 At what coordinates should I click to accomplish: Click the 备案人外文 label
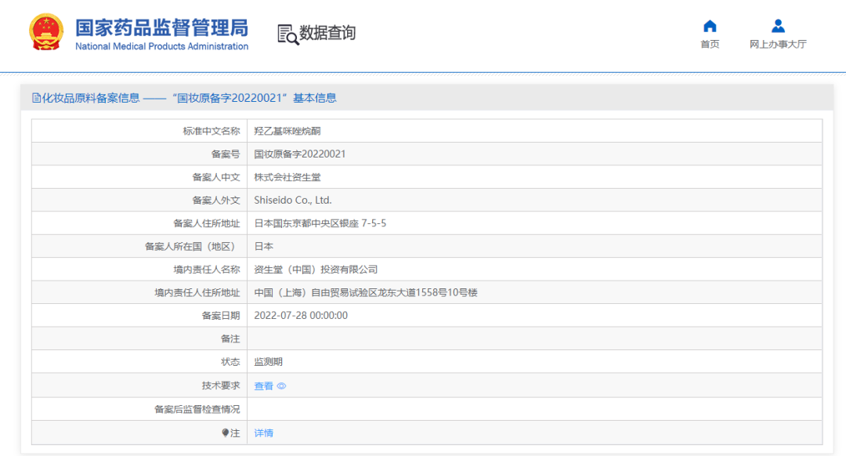[x=216, y=201]
